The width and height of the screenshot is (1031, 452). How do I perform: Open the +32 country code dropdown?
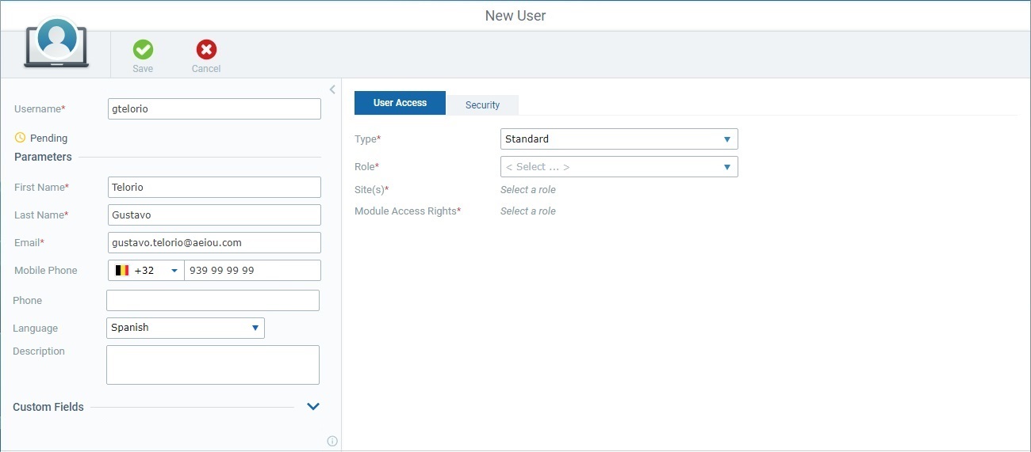174,271
